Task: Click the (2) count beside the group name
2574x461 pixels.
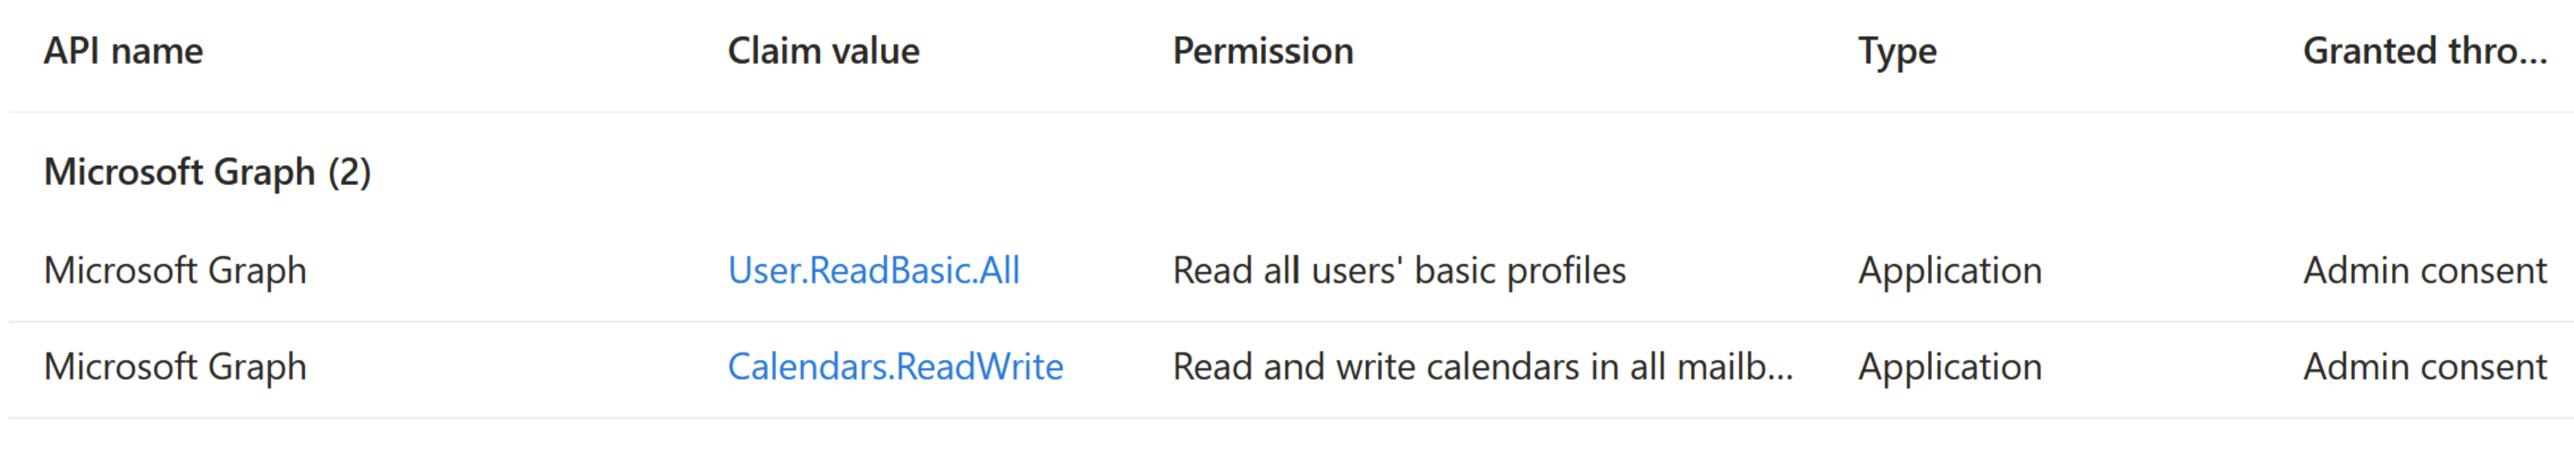Action: (x=350, y=171)
